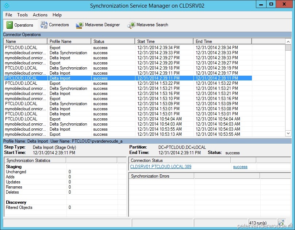
Task: Sort the list by Profile Name header
Action: point(69,41)
